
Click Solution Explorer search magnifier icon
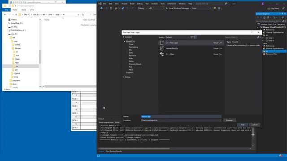(283, 21)
